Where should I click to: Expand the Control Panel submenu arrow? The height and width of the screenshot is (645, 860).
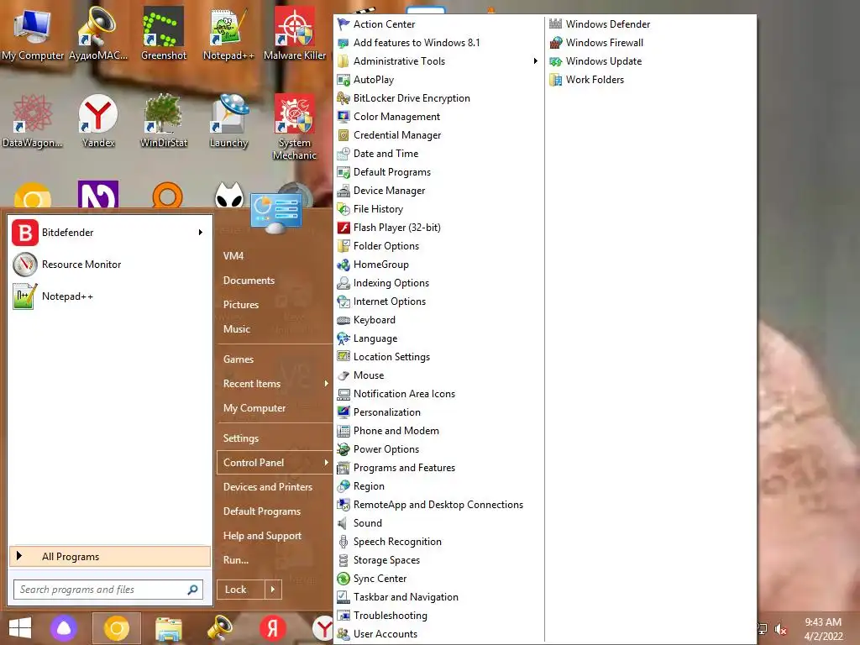[x=327, y=463]
